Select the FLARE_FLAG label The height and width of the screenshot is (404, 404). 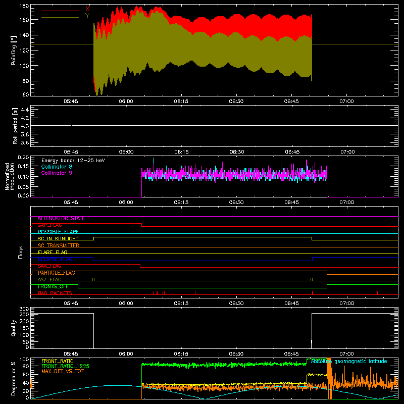click(x=53, y=252)
